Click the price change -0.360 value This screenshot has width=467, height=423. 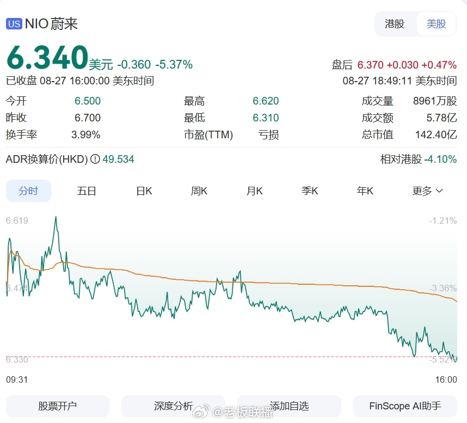pos(134,65)
